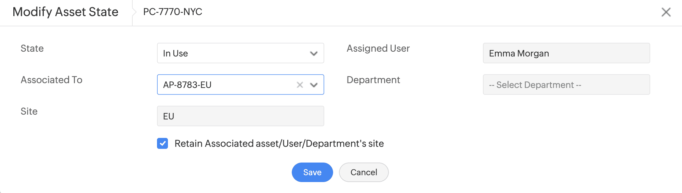
Task: Click the chevron arrow in the State field
Action: [x=314, y=53]
